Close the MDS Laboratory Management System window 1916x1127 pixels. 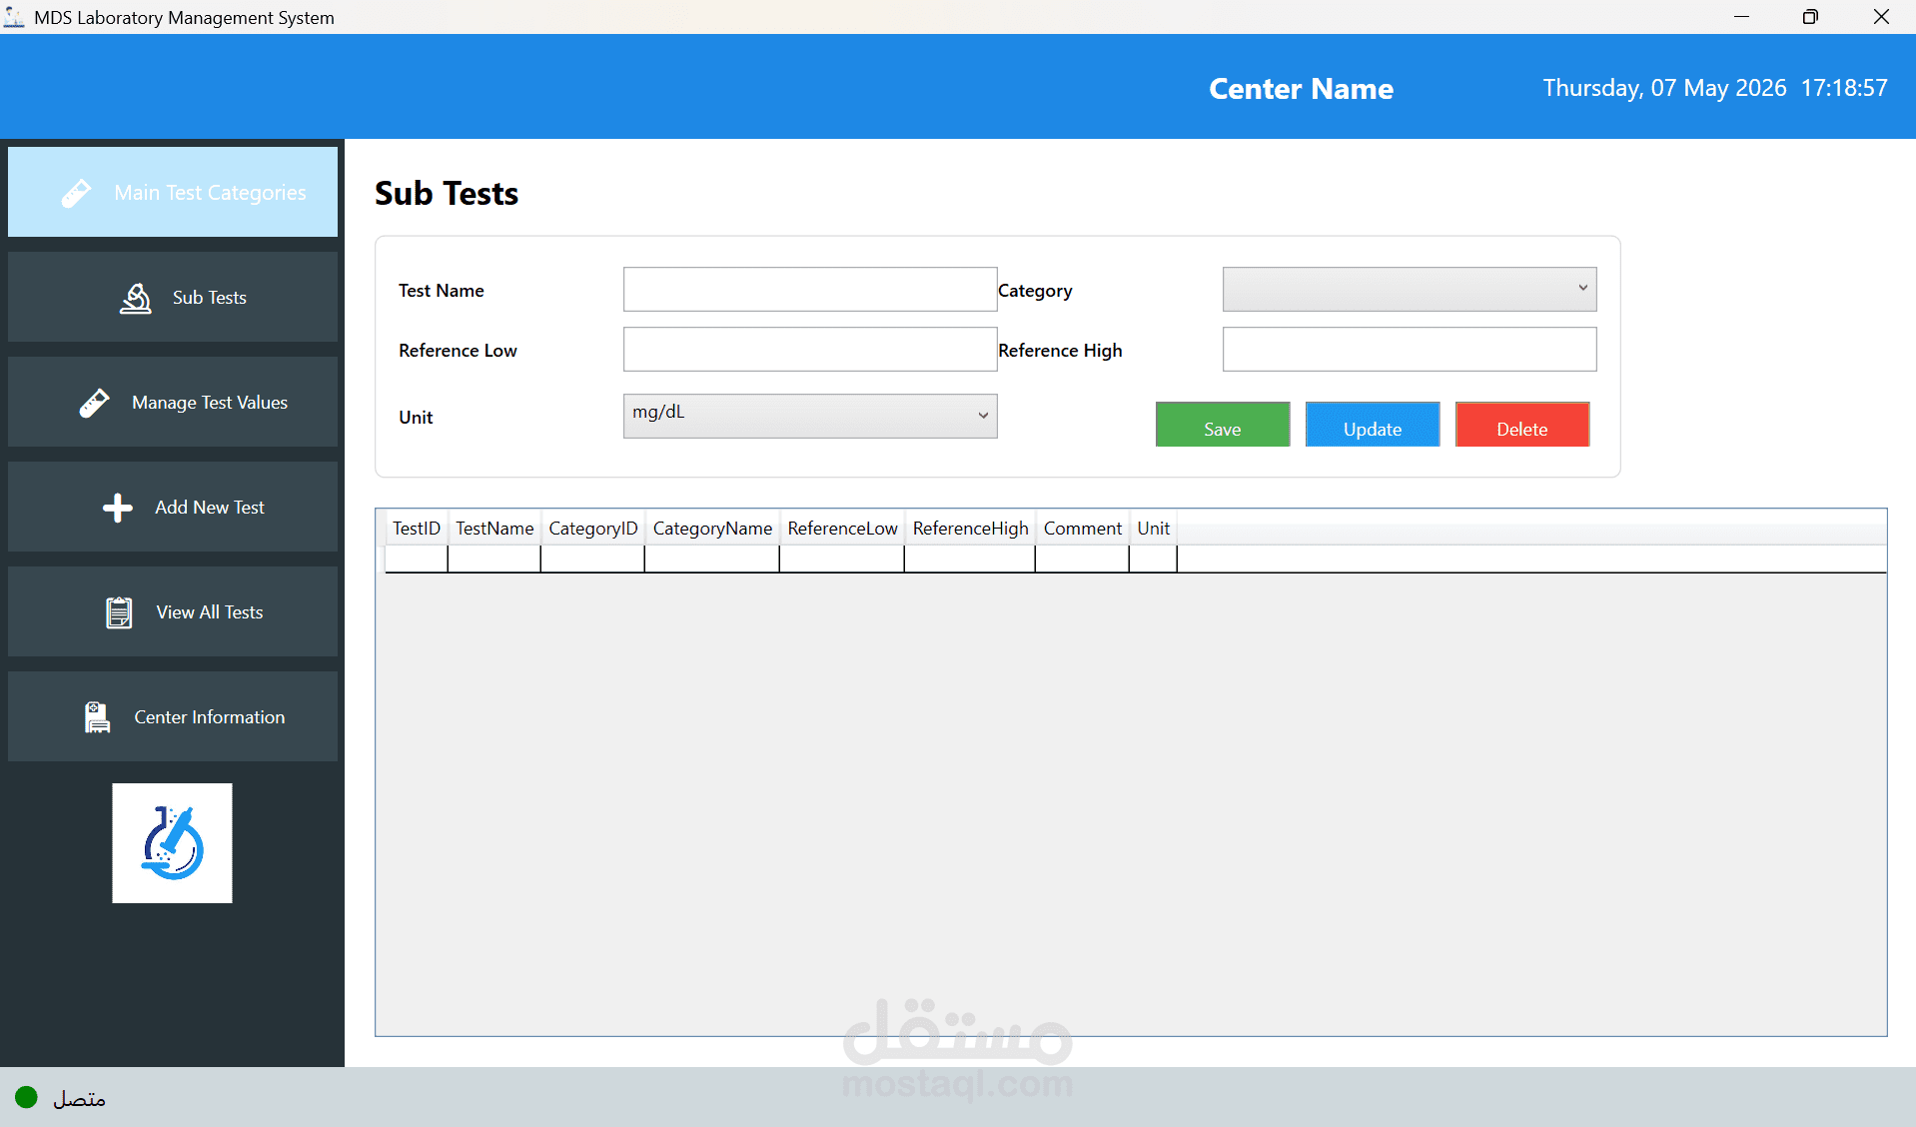[x=1881, y=17]
